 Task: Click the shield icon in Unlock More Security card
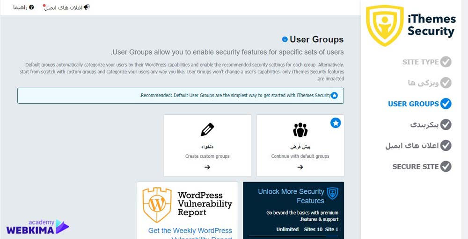(332, 193)
